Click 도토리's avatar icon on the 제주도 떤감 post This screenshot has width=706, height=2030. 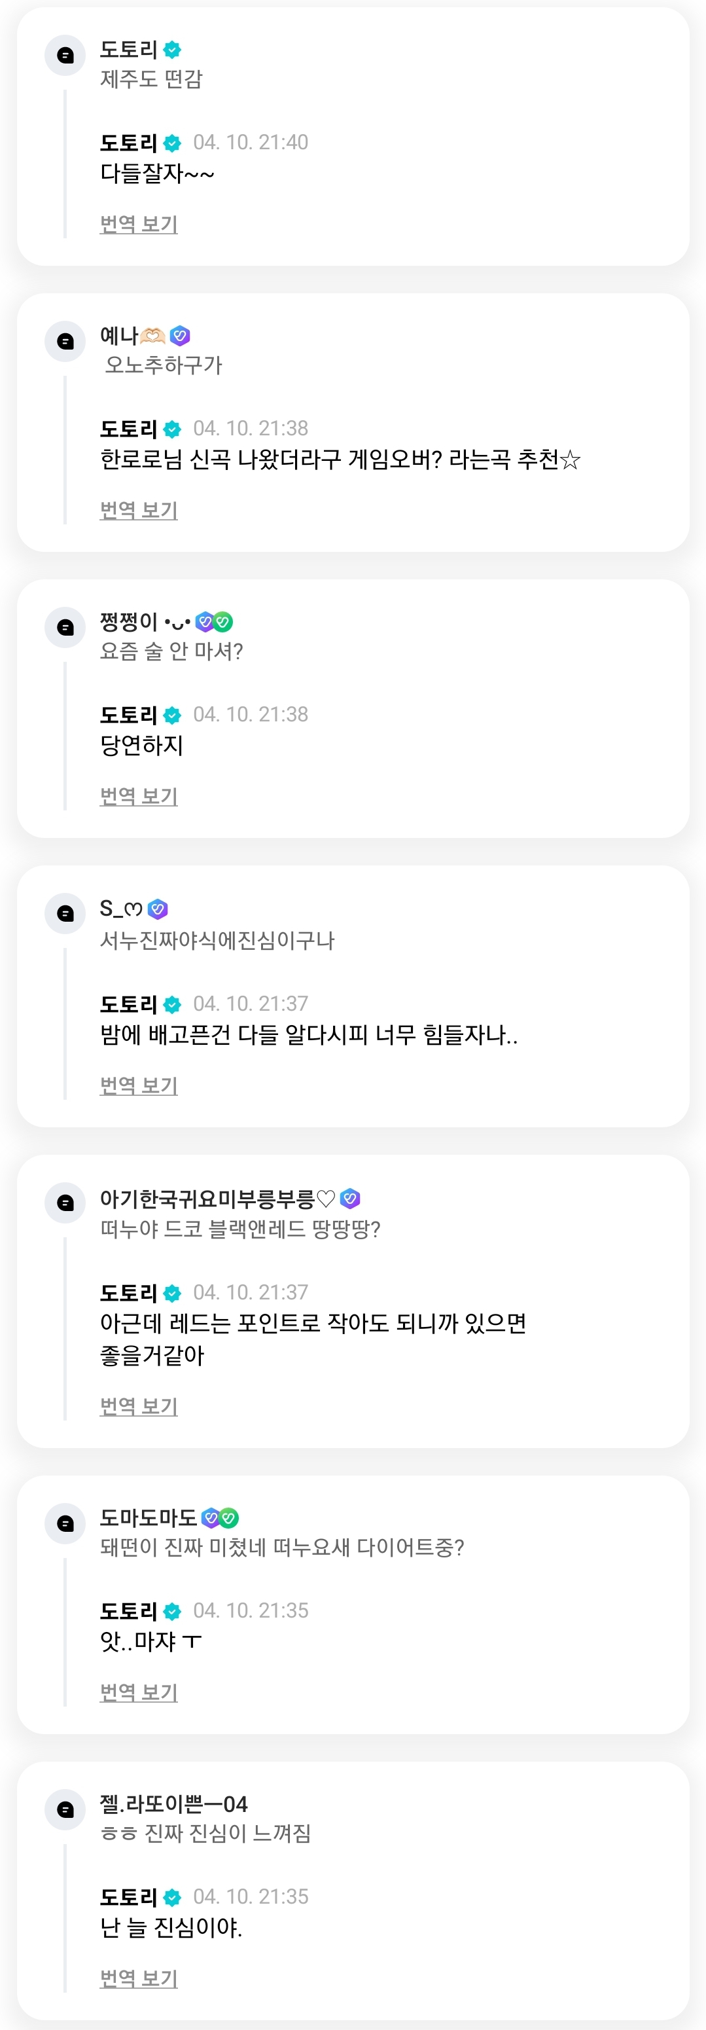click(65, 56)
